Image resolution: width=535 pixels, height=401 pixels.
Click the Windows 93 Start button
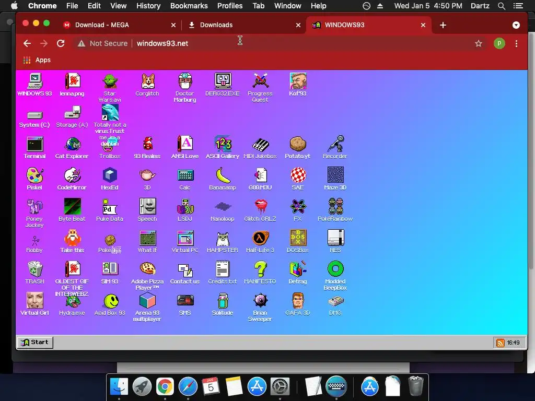coord(35,343)
